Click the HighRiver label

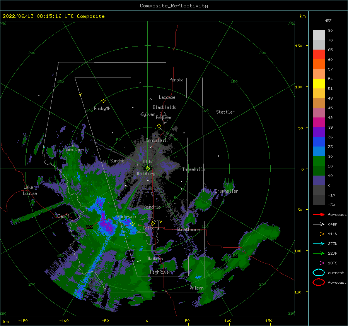coord(160,272)
